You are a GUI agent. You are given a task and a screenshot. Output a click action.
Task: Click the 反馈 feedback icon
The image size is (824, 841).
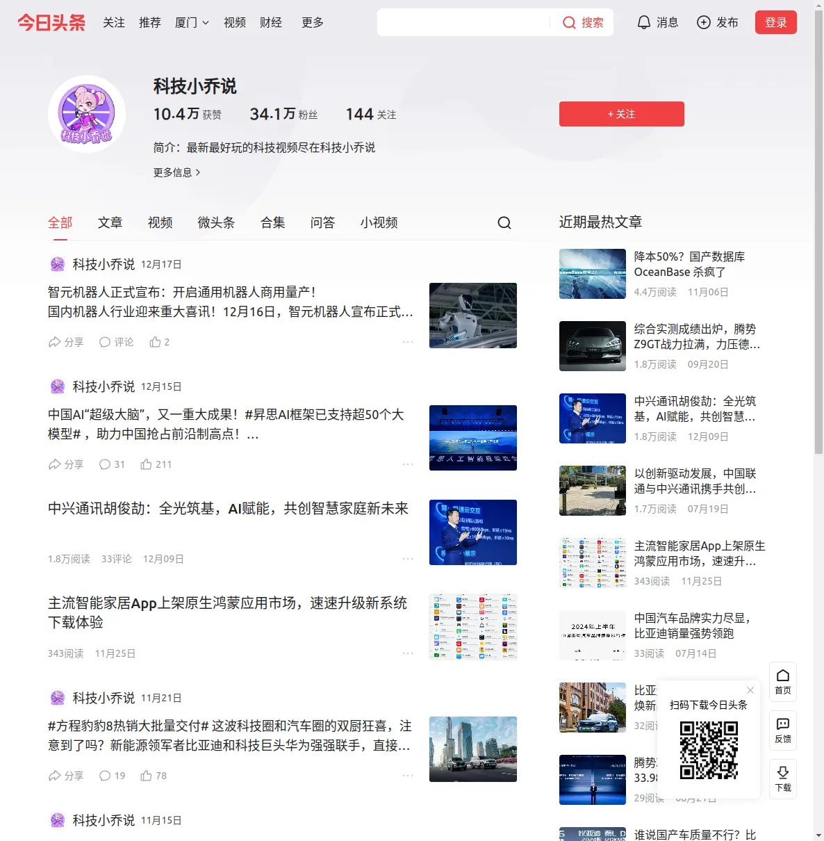783,730
